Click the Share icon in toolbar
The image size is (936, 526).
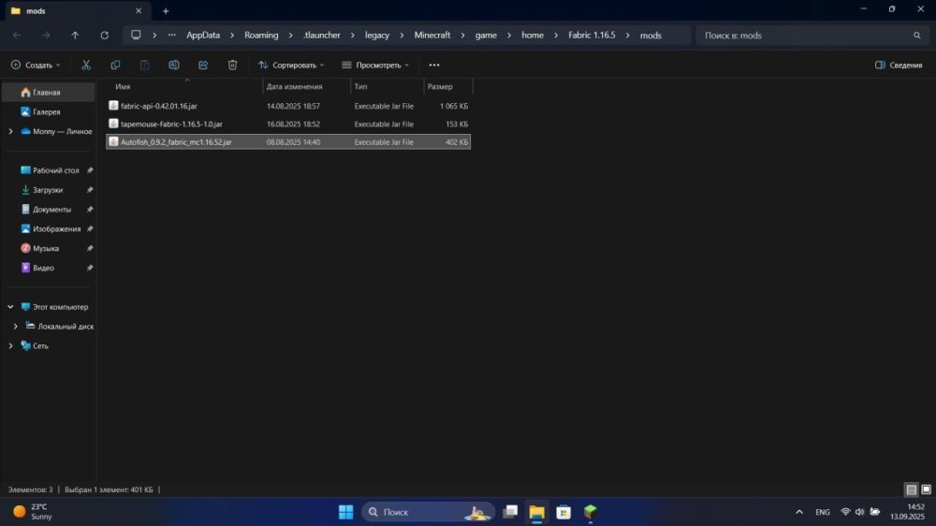[203, 66]
